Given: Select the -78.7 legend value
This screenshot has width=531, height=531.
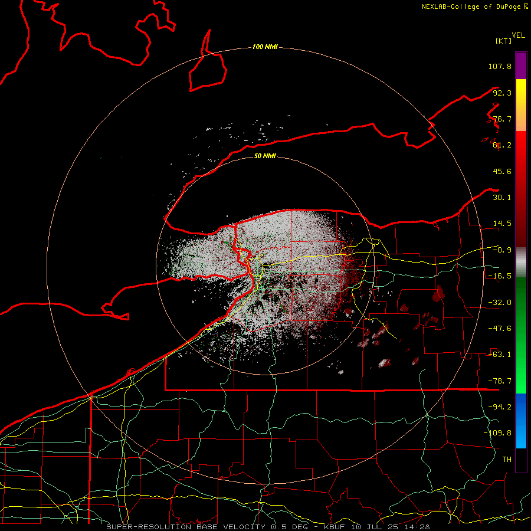Looking at the screenshot, I should tap(500, 381).
